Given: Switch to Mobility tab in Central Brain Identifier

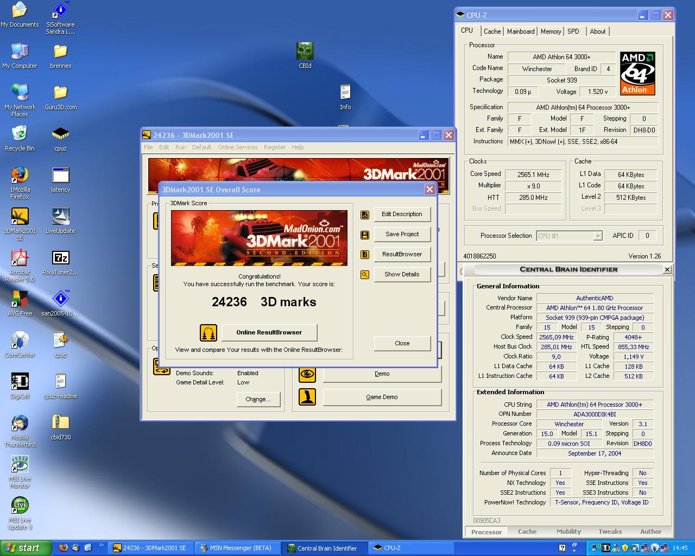Looking at the screenshot, I should [x=568, y=532].
